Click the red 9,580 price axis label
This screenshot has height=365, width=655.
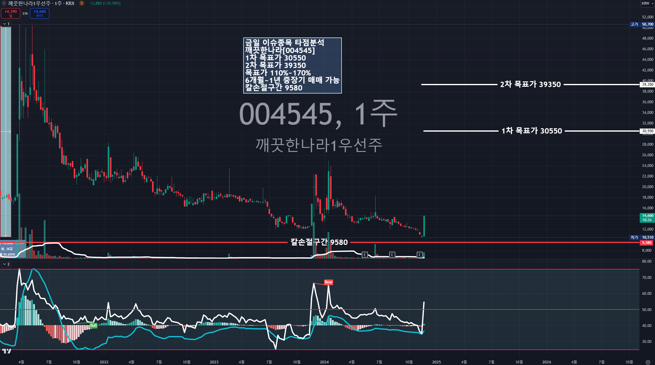click(647, 243)
